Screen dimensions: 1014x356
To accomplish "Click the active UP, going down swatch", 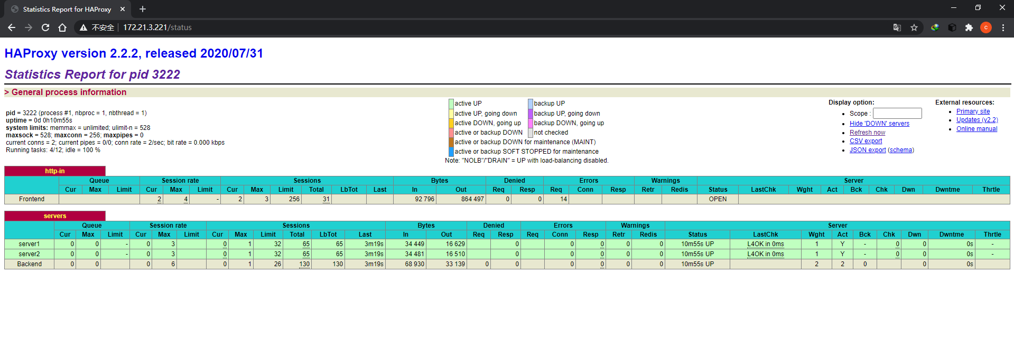I will [451, 114].
